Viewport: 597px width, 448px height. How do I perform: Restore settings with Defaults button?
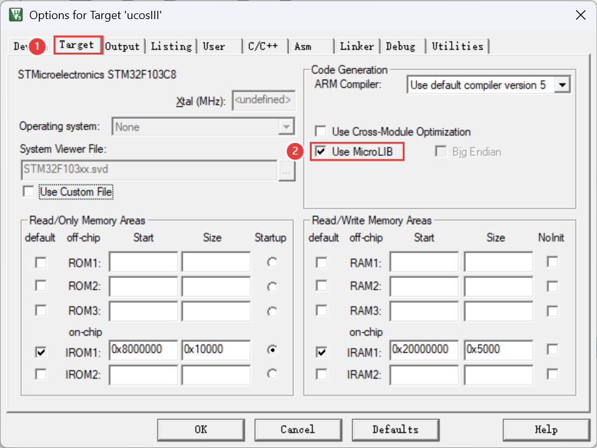coord(396,430)
